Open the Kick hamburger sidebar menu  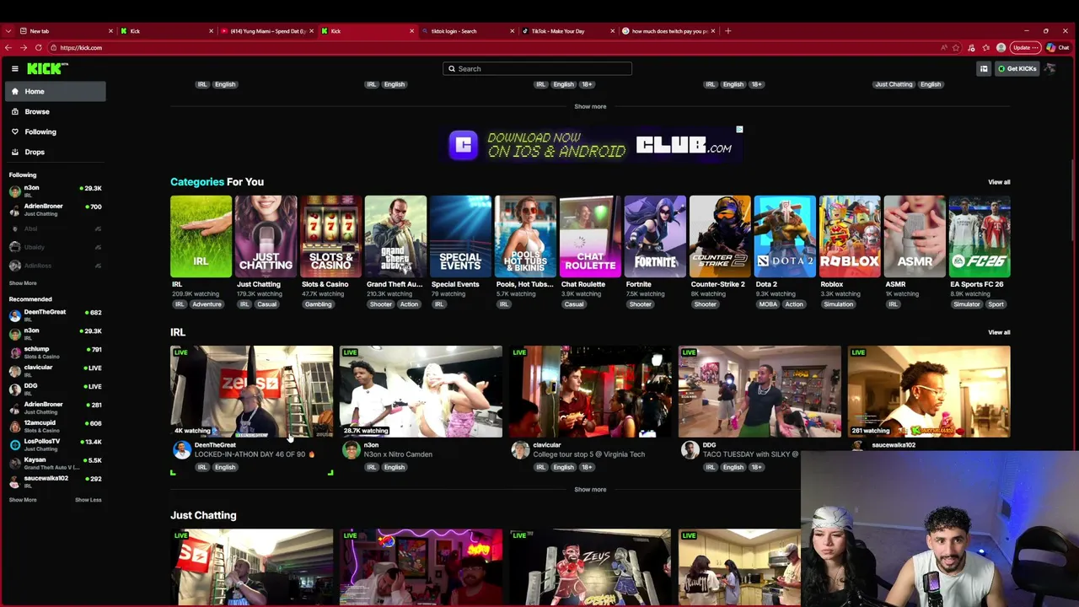point(14,68)
